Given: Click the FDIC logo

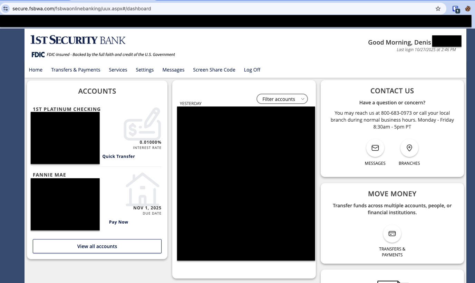Looking at the screenshot, I should point(38,55).
